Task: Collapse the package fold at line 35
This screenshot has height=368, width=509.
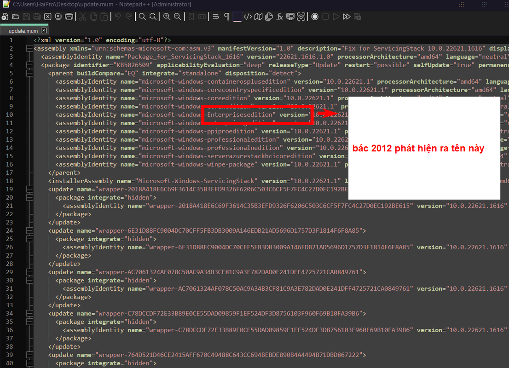Action: (x=29, y=322)
